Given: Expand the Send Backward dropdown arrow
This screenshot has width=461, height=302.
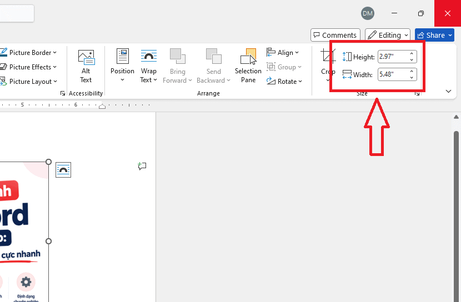Looking at the screenshot, I should coord(228,80).
